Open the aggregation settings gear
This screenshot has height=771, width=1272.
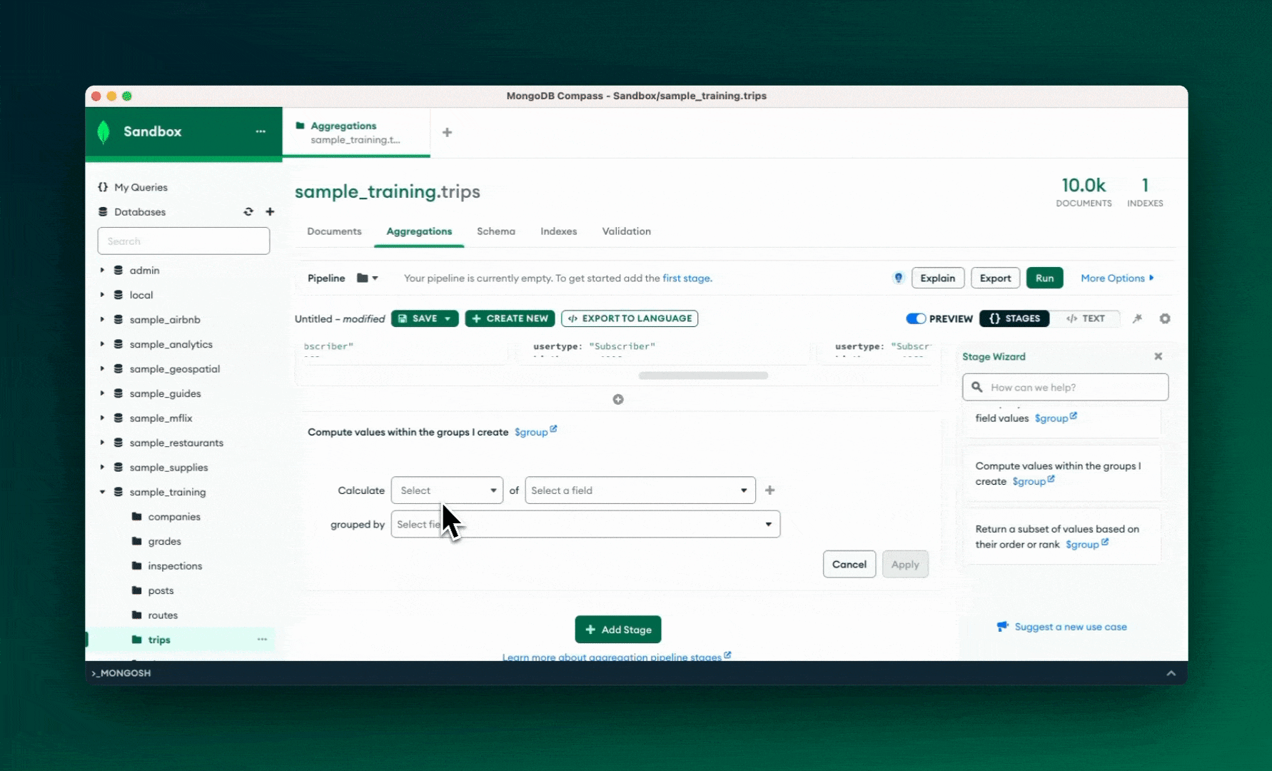(x=1165, y=319)
